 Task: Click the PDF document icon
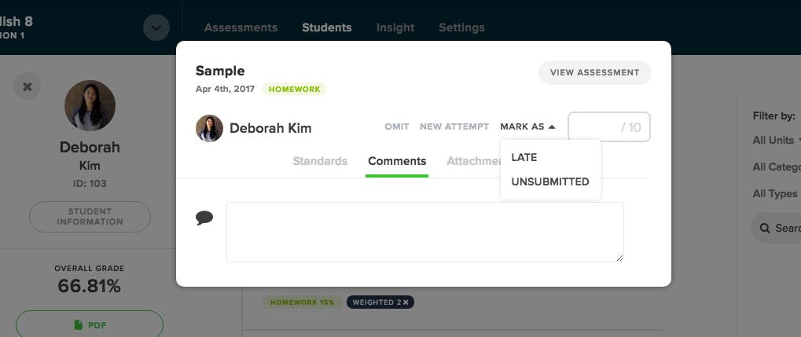click(x=78, y=324)
